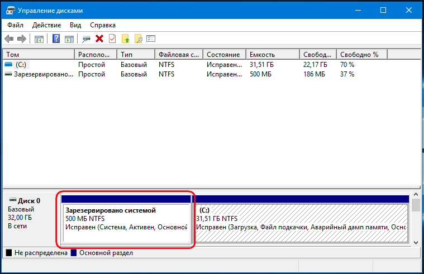Sort by the Тип column header

click(x=136, y=55)
